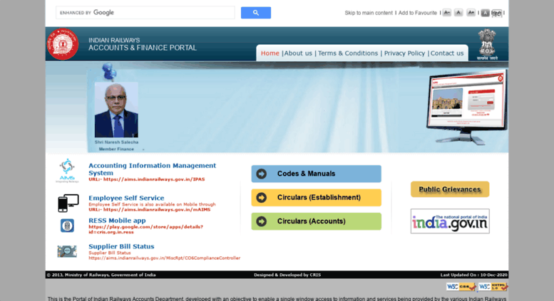This screenshot has width=554, height=301.
Task: Click arrow icon on Circulars (Accounts)
Action: pos(262,221)
